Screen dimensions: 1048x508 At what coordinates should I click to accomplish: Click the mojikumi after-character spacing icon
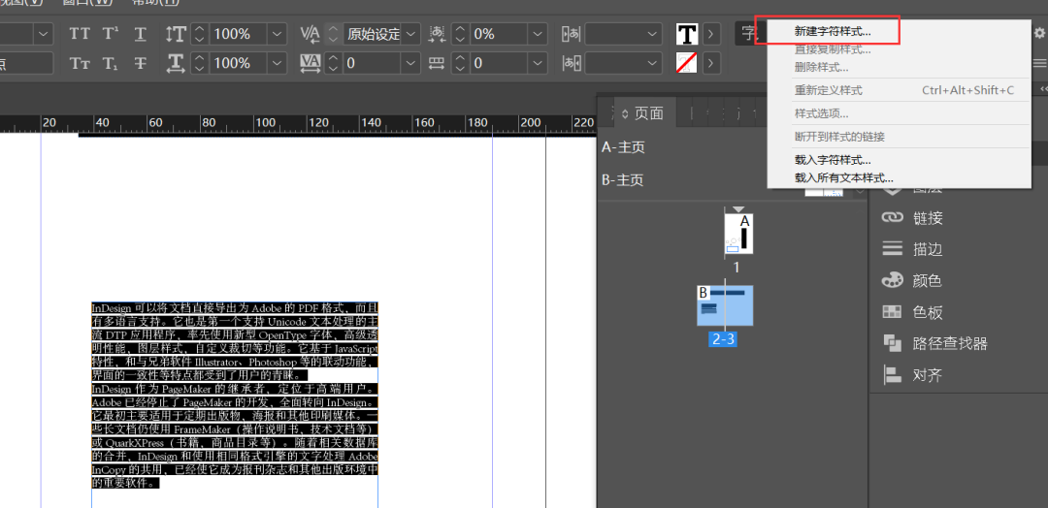coord(571,63)
